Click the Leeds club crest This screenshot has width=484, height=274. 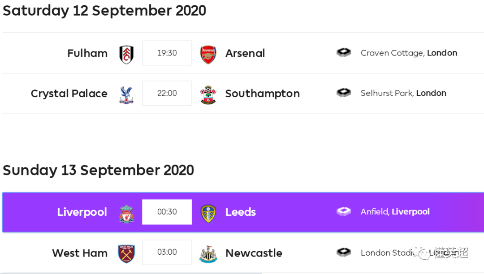(208, 214)
